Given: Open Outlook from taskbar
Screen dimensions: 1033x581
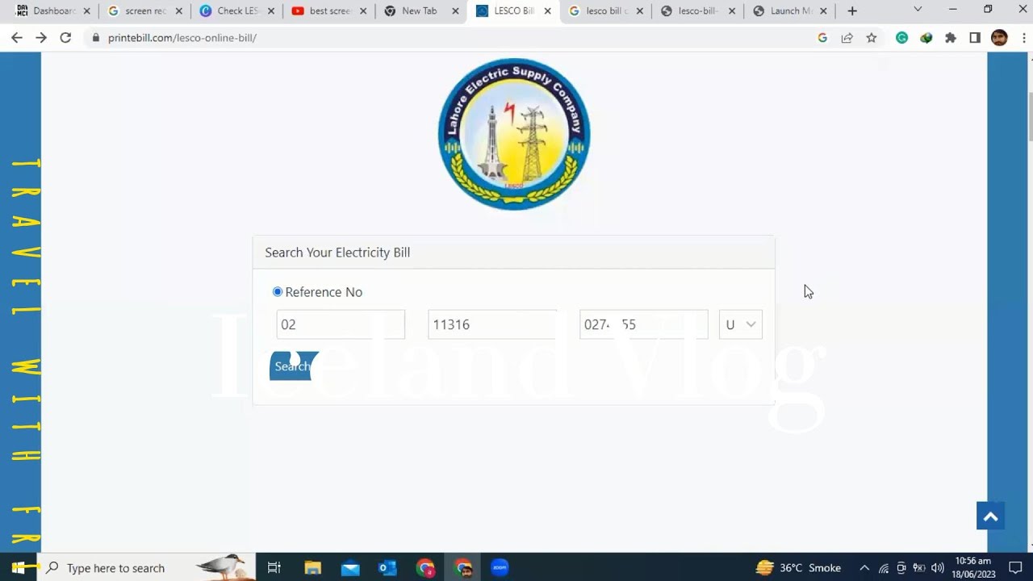Looking at the screenshot, I should coord(387,567).
